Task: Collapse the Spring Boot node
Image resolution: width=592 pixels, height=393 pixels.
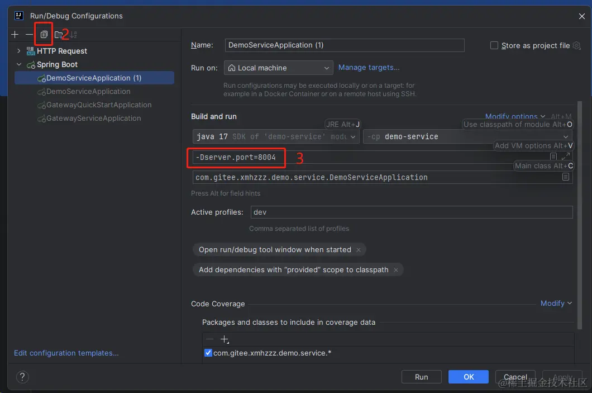Action: tap(19, 64)
